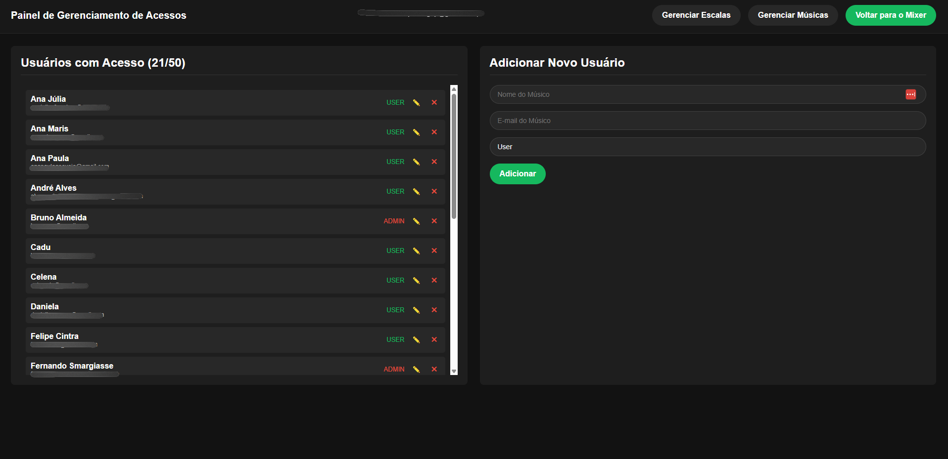
Task: Delete André Alves using red X
Action: tap(434, 192)
